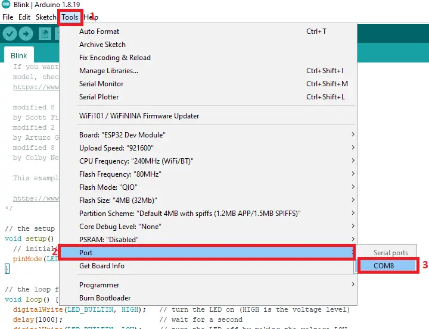Open the Edit menu
Image resolution: width=429 pixels, height=329 pixels.
click(x=24, y=17)
